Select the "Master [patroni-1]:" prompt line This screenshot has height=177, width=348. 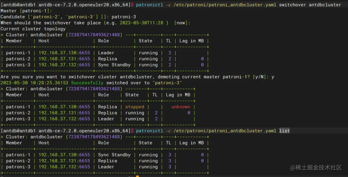point(26,11)
